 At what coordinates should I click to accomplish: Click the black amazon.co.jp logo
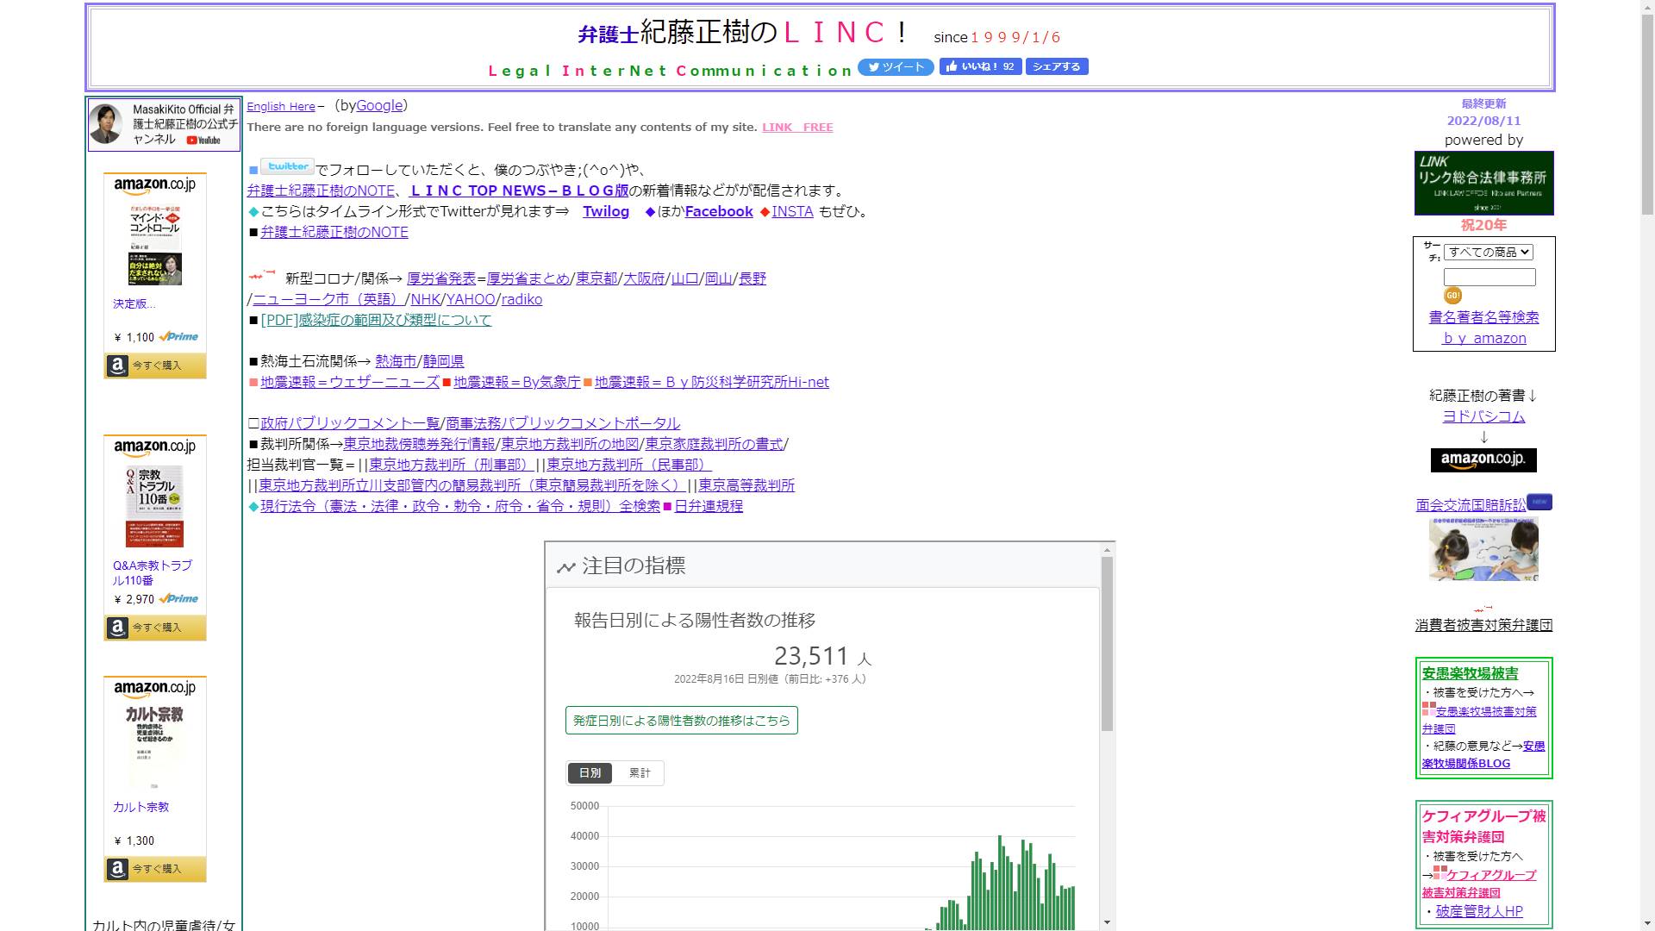click(x=1483, y=459)
